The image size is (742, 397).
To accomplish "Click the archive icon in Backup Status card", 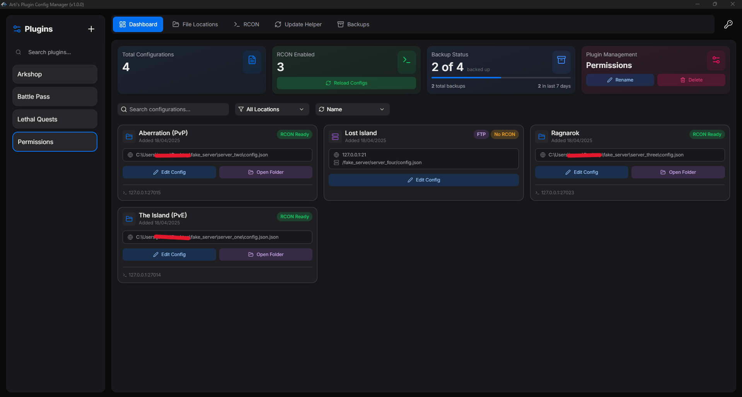I will coord(561,60).
